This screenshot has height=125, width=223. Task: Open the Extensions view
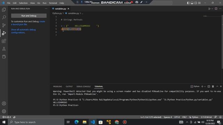pyautogui.click(x=4, y=41)
